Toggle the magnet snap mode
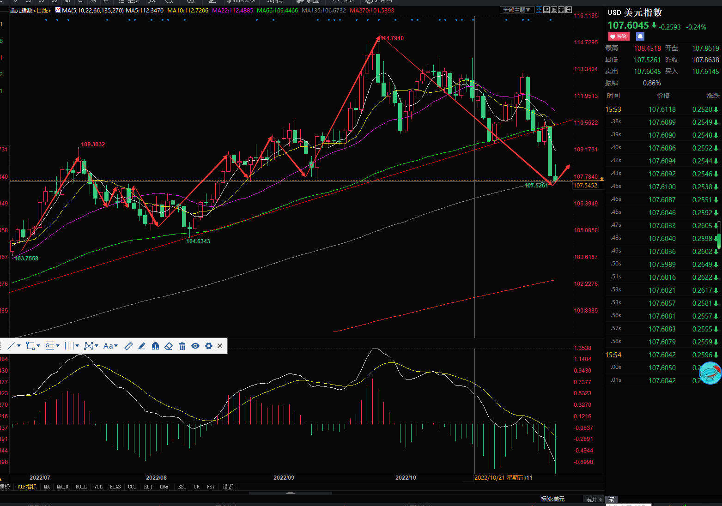This screenshot has height=506, width=722. (155, 346)
